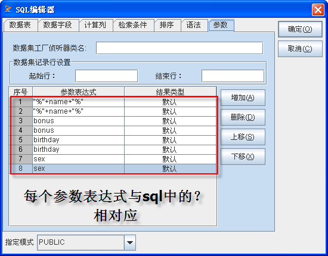The image size is (328, 256).
Task: Click the 默认 result type in row 8
Action: (171, 168)
